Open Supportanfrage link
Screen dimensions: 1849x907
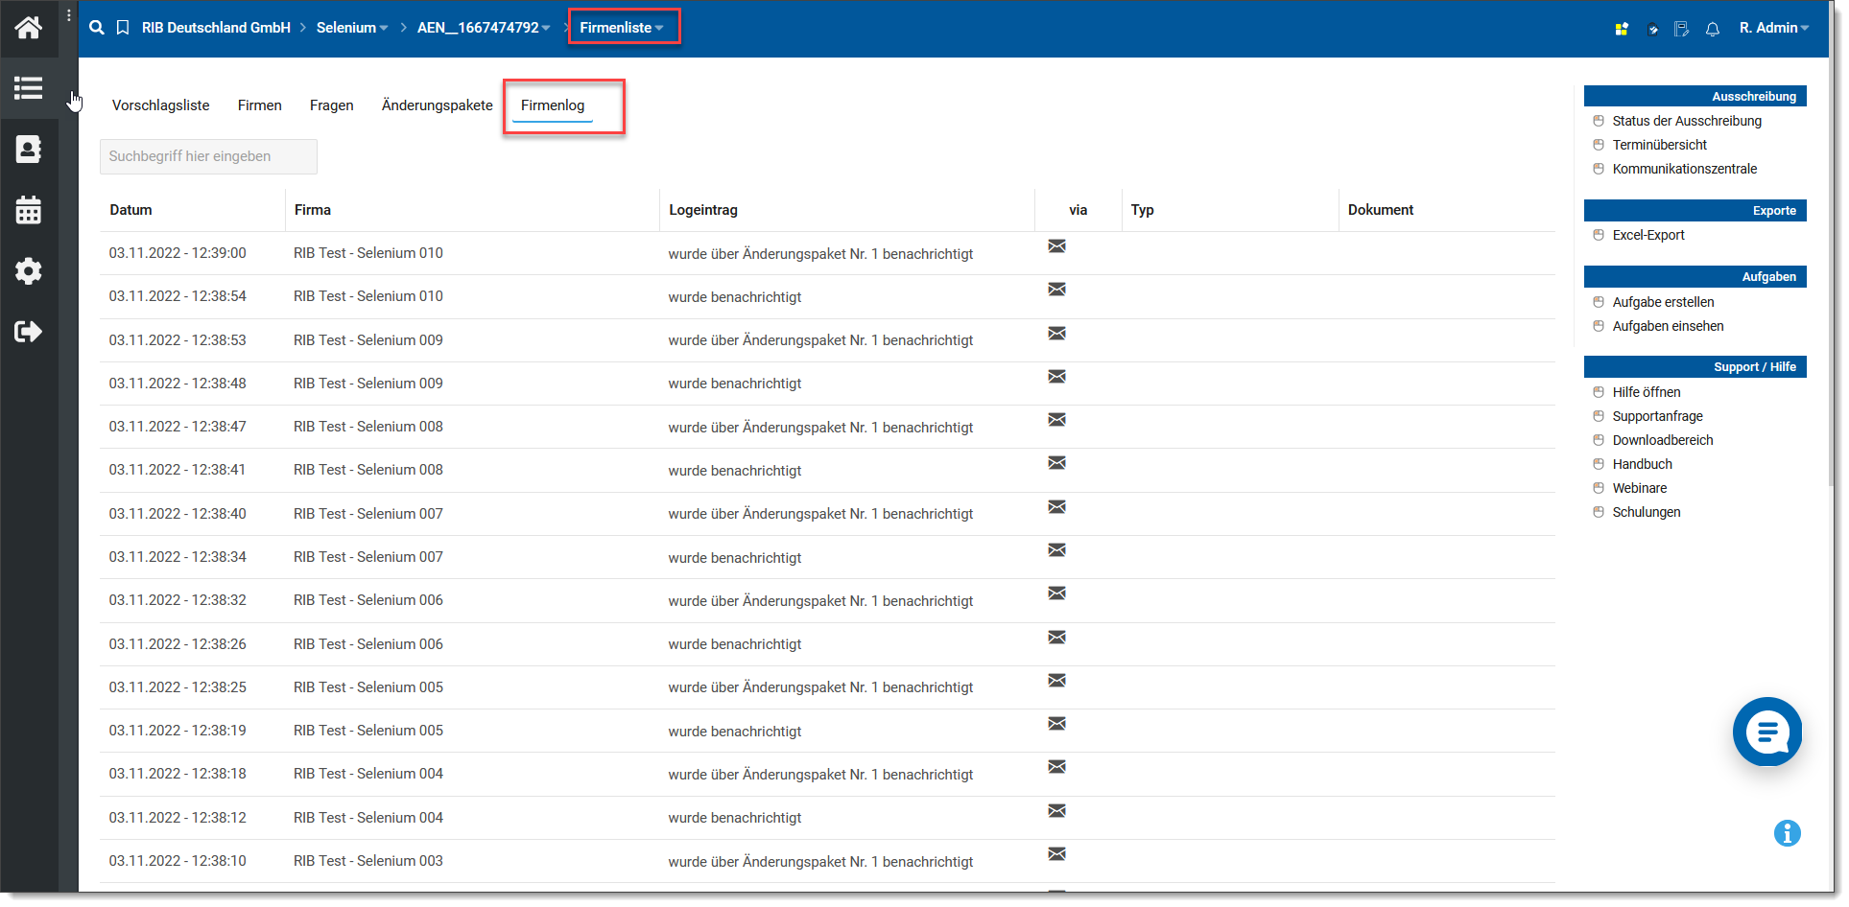(x=1658, y=416)
